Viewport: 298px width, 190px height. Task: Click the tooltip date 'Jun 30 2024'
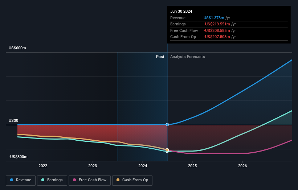click(x=181, y=11)
